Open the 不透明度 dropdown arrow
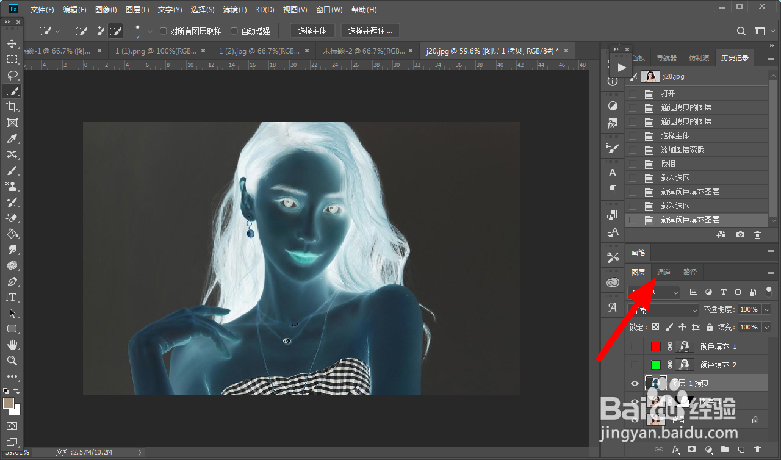 tap(767, 309)
